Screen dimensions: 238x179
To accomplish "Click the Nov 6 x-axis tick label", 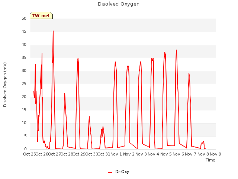I will click(178, 154).
